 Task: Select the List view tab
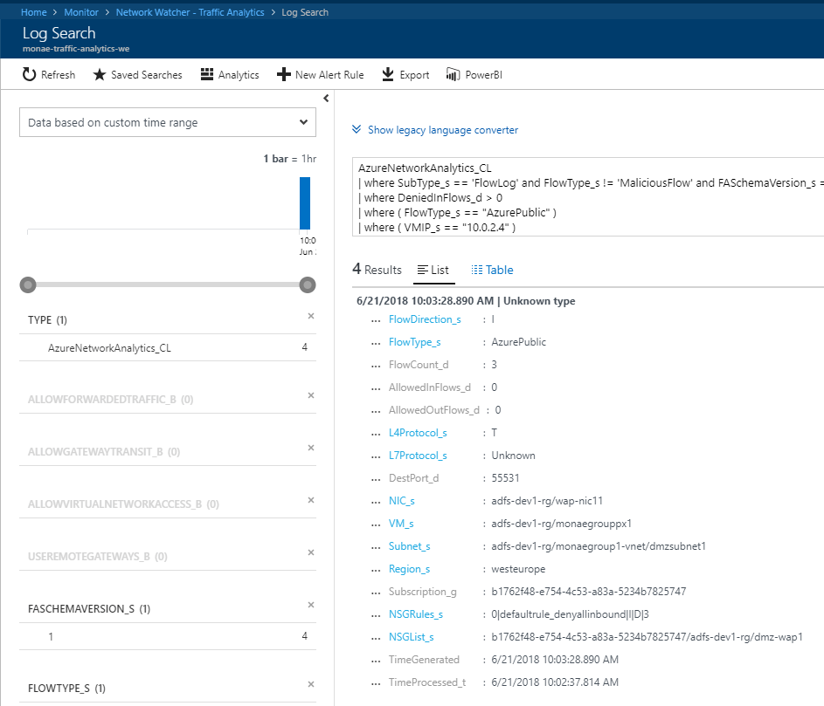(433, 271)
